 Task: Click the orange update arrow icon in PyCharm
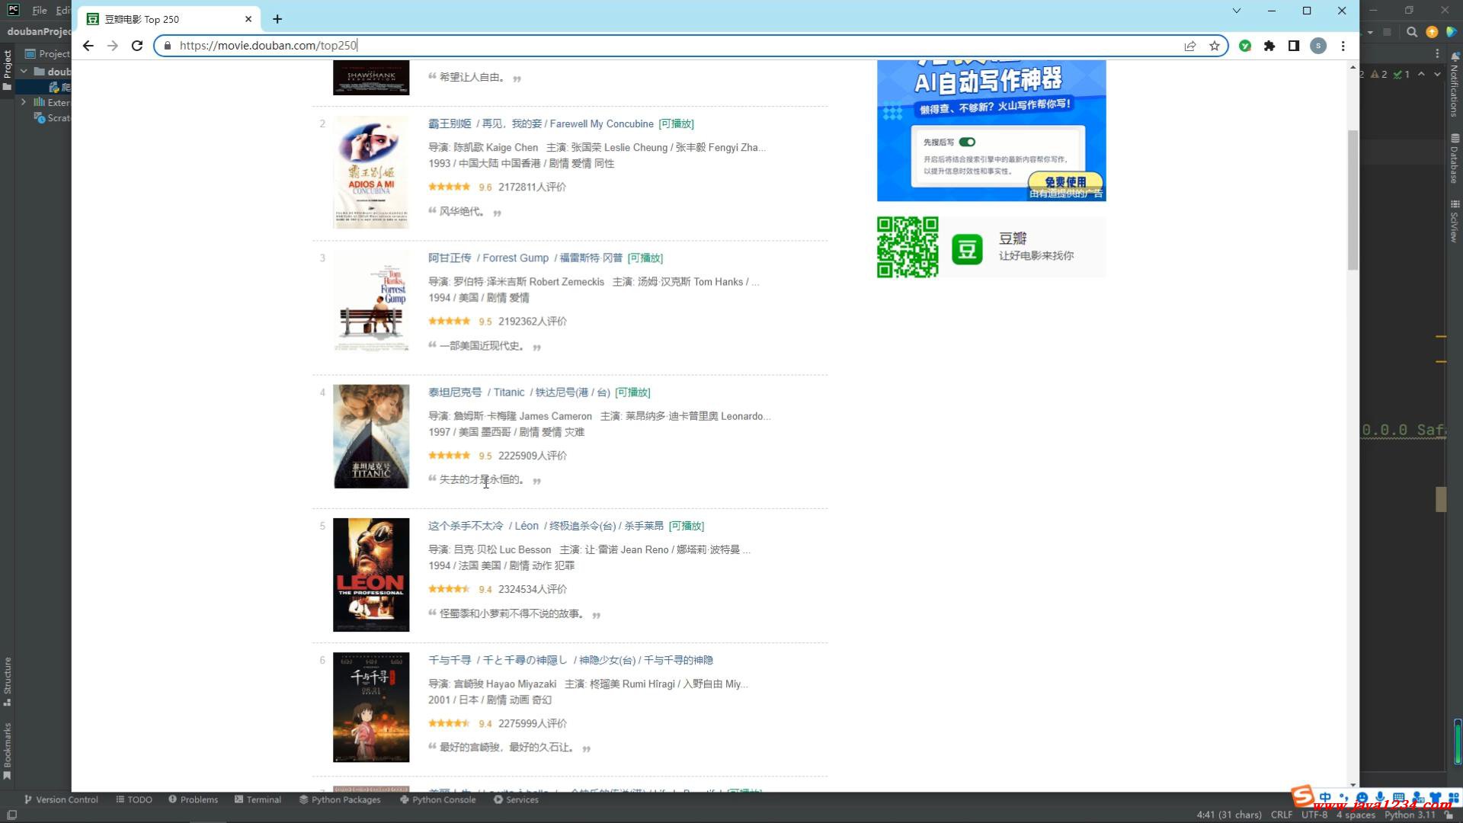click(x=1432, y=32)
